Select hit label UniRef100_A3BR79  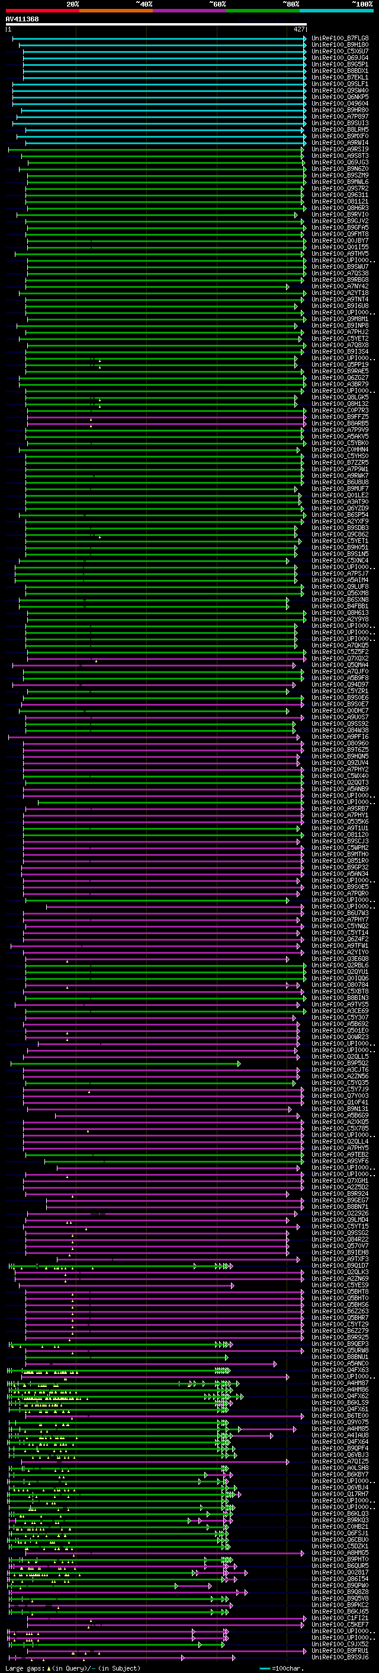click(x=340, y=384)
